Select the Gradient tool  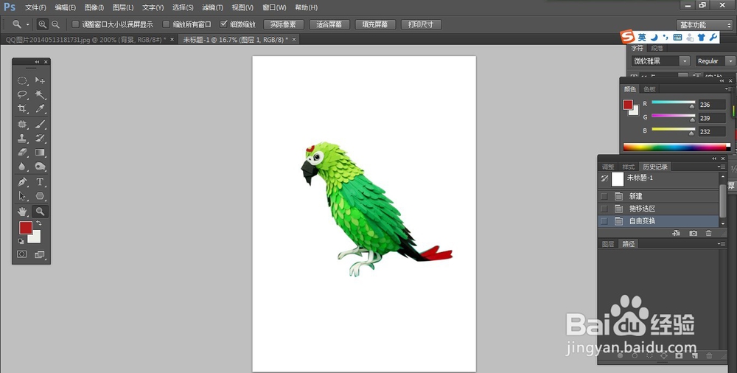(40, 153)
